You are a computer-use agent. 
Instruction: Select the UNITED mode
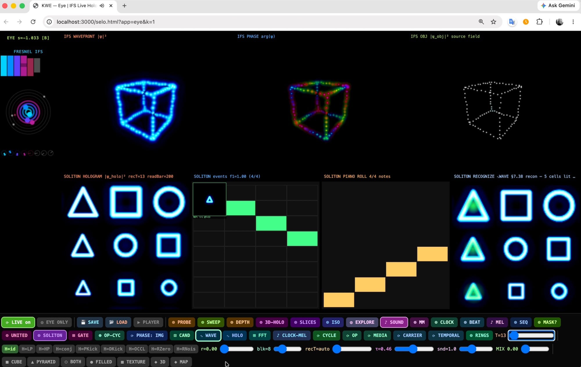[17, 335]
